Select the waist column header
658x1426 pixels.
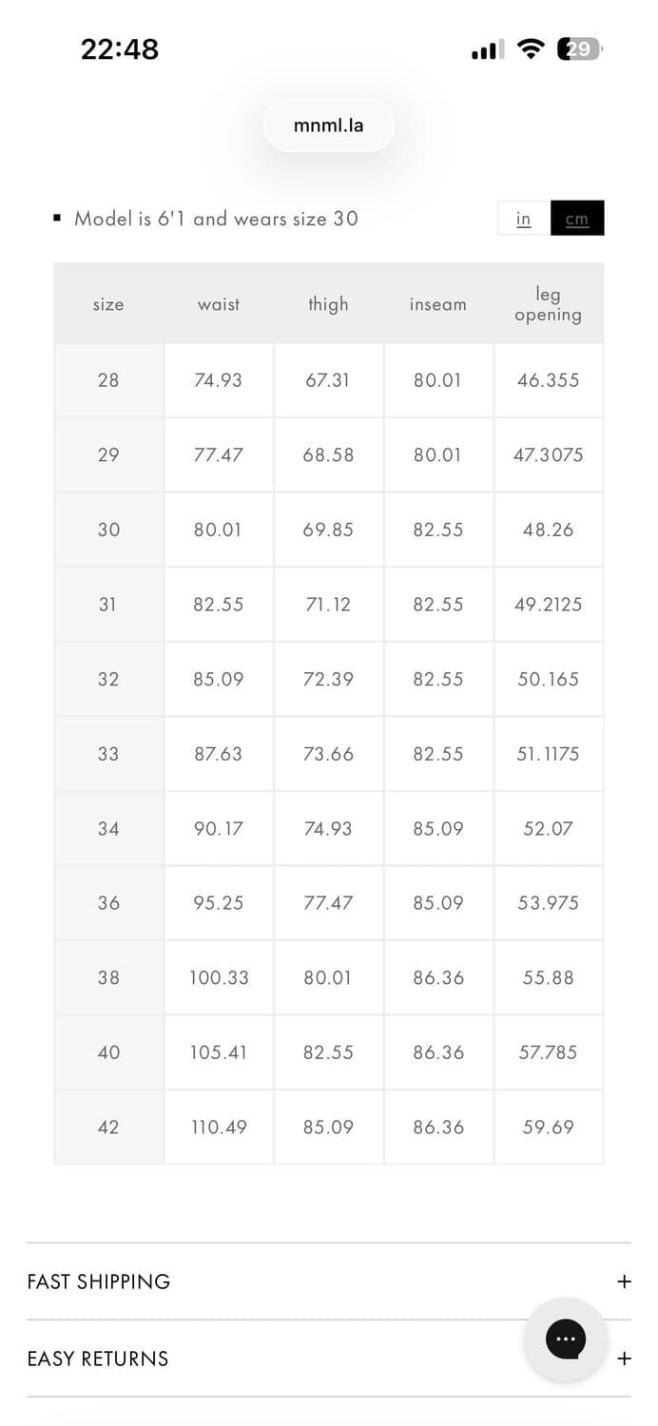219,304
